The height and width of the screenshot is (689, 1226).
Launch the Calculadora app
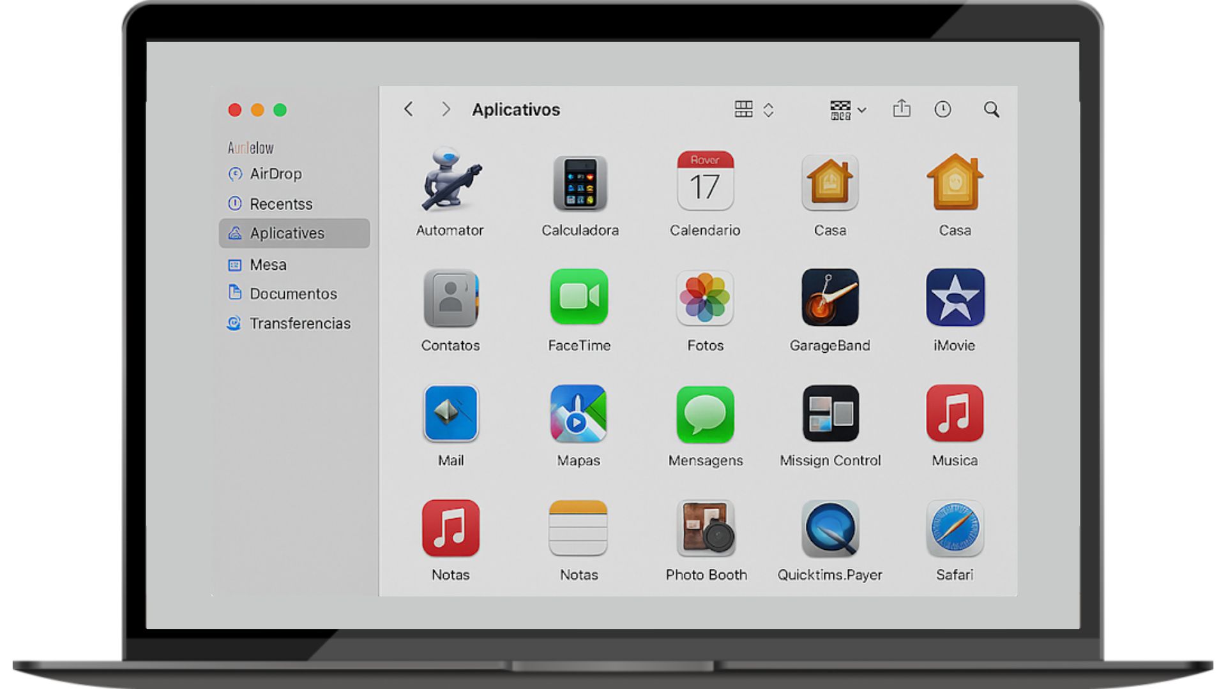click(x=580, y=184)
